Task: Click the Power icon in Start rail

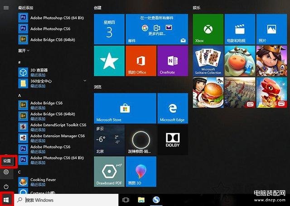Action: (6, 187)
